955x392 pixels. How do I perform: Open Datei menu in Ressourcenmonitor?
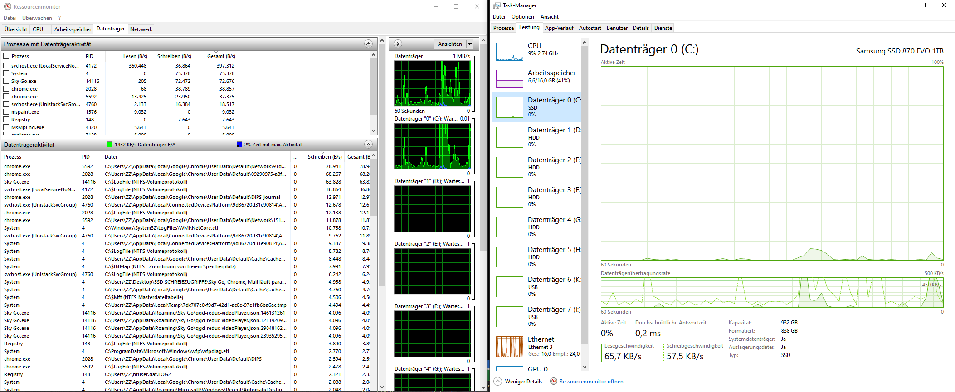click(x=10, y=18)
